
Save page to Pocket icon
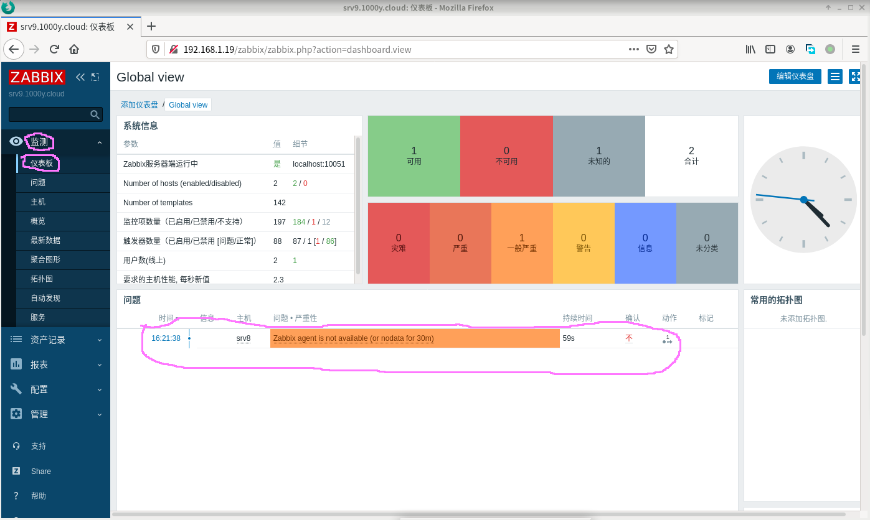point(651,49)
